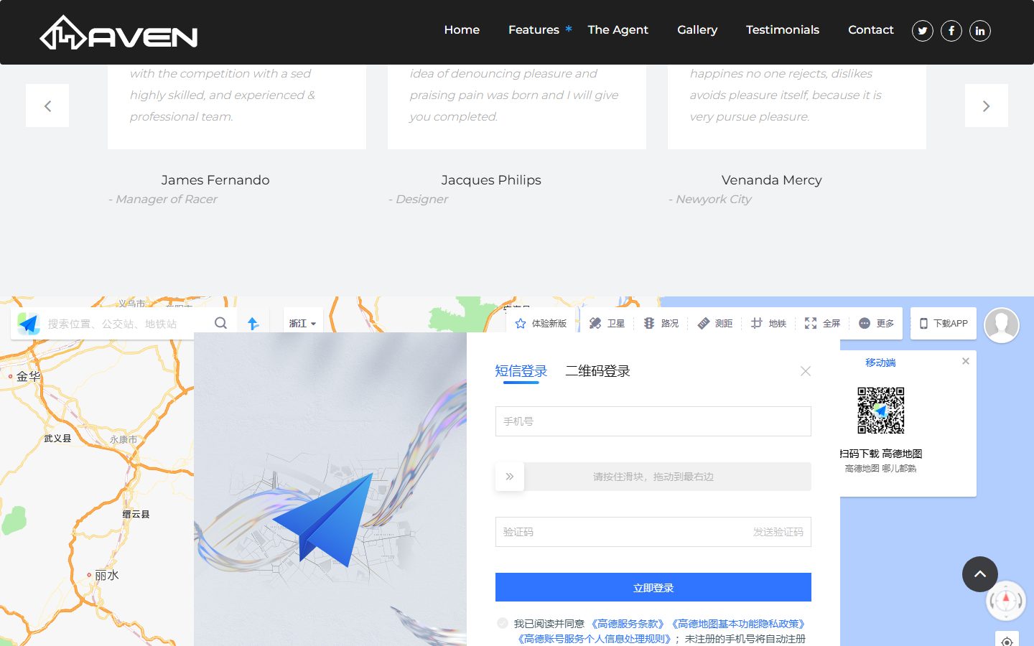Toggle the 卫星 satellite view
The image size is (1034, 646).
(607, 324)
